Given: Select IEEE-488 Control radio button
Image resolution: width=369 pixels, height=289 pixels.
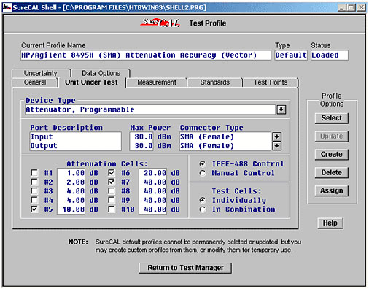Looking at the screenshot, I should [203, 164].
